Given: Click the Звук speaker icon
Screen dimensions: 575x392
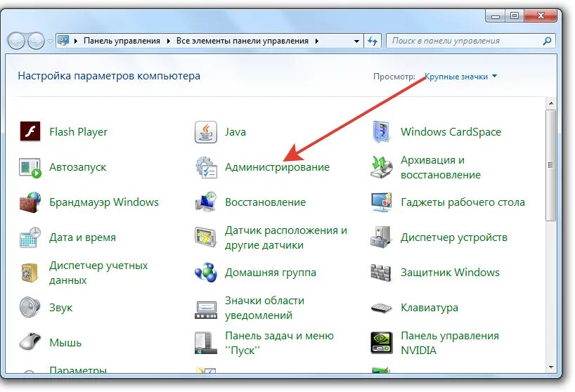Looking at the screenshot, I should [x=30, y=308].
